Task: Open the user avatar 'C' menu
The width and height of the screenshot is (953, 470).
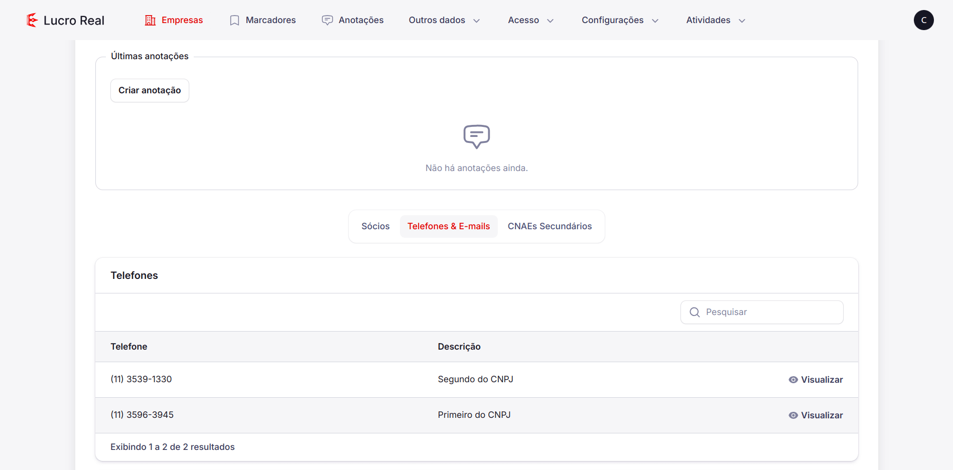Action: click(923, 20)
